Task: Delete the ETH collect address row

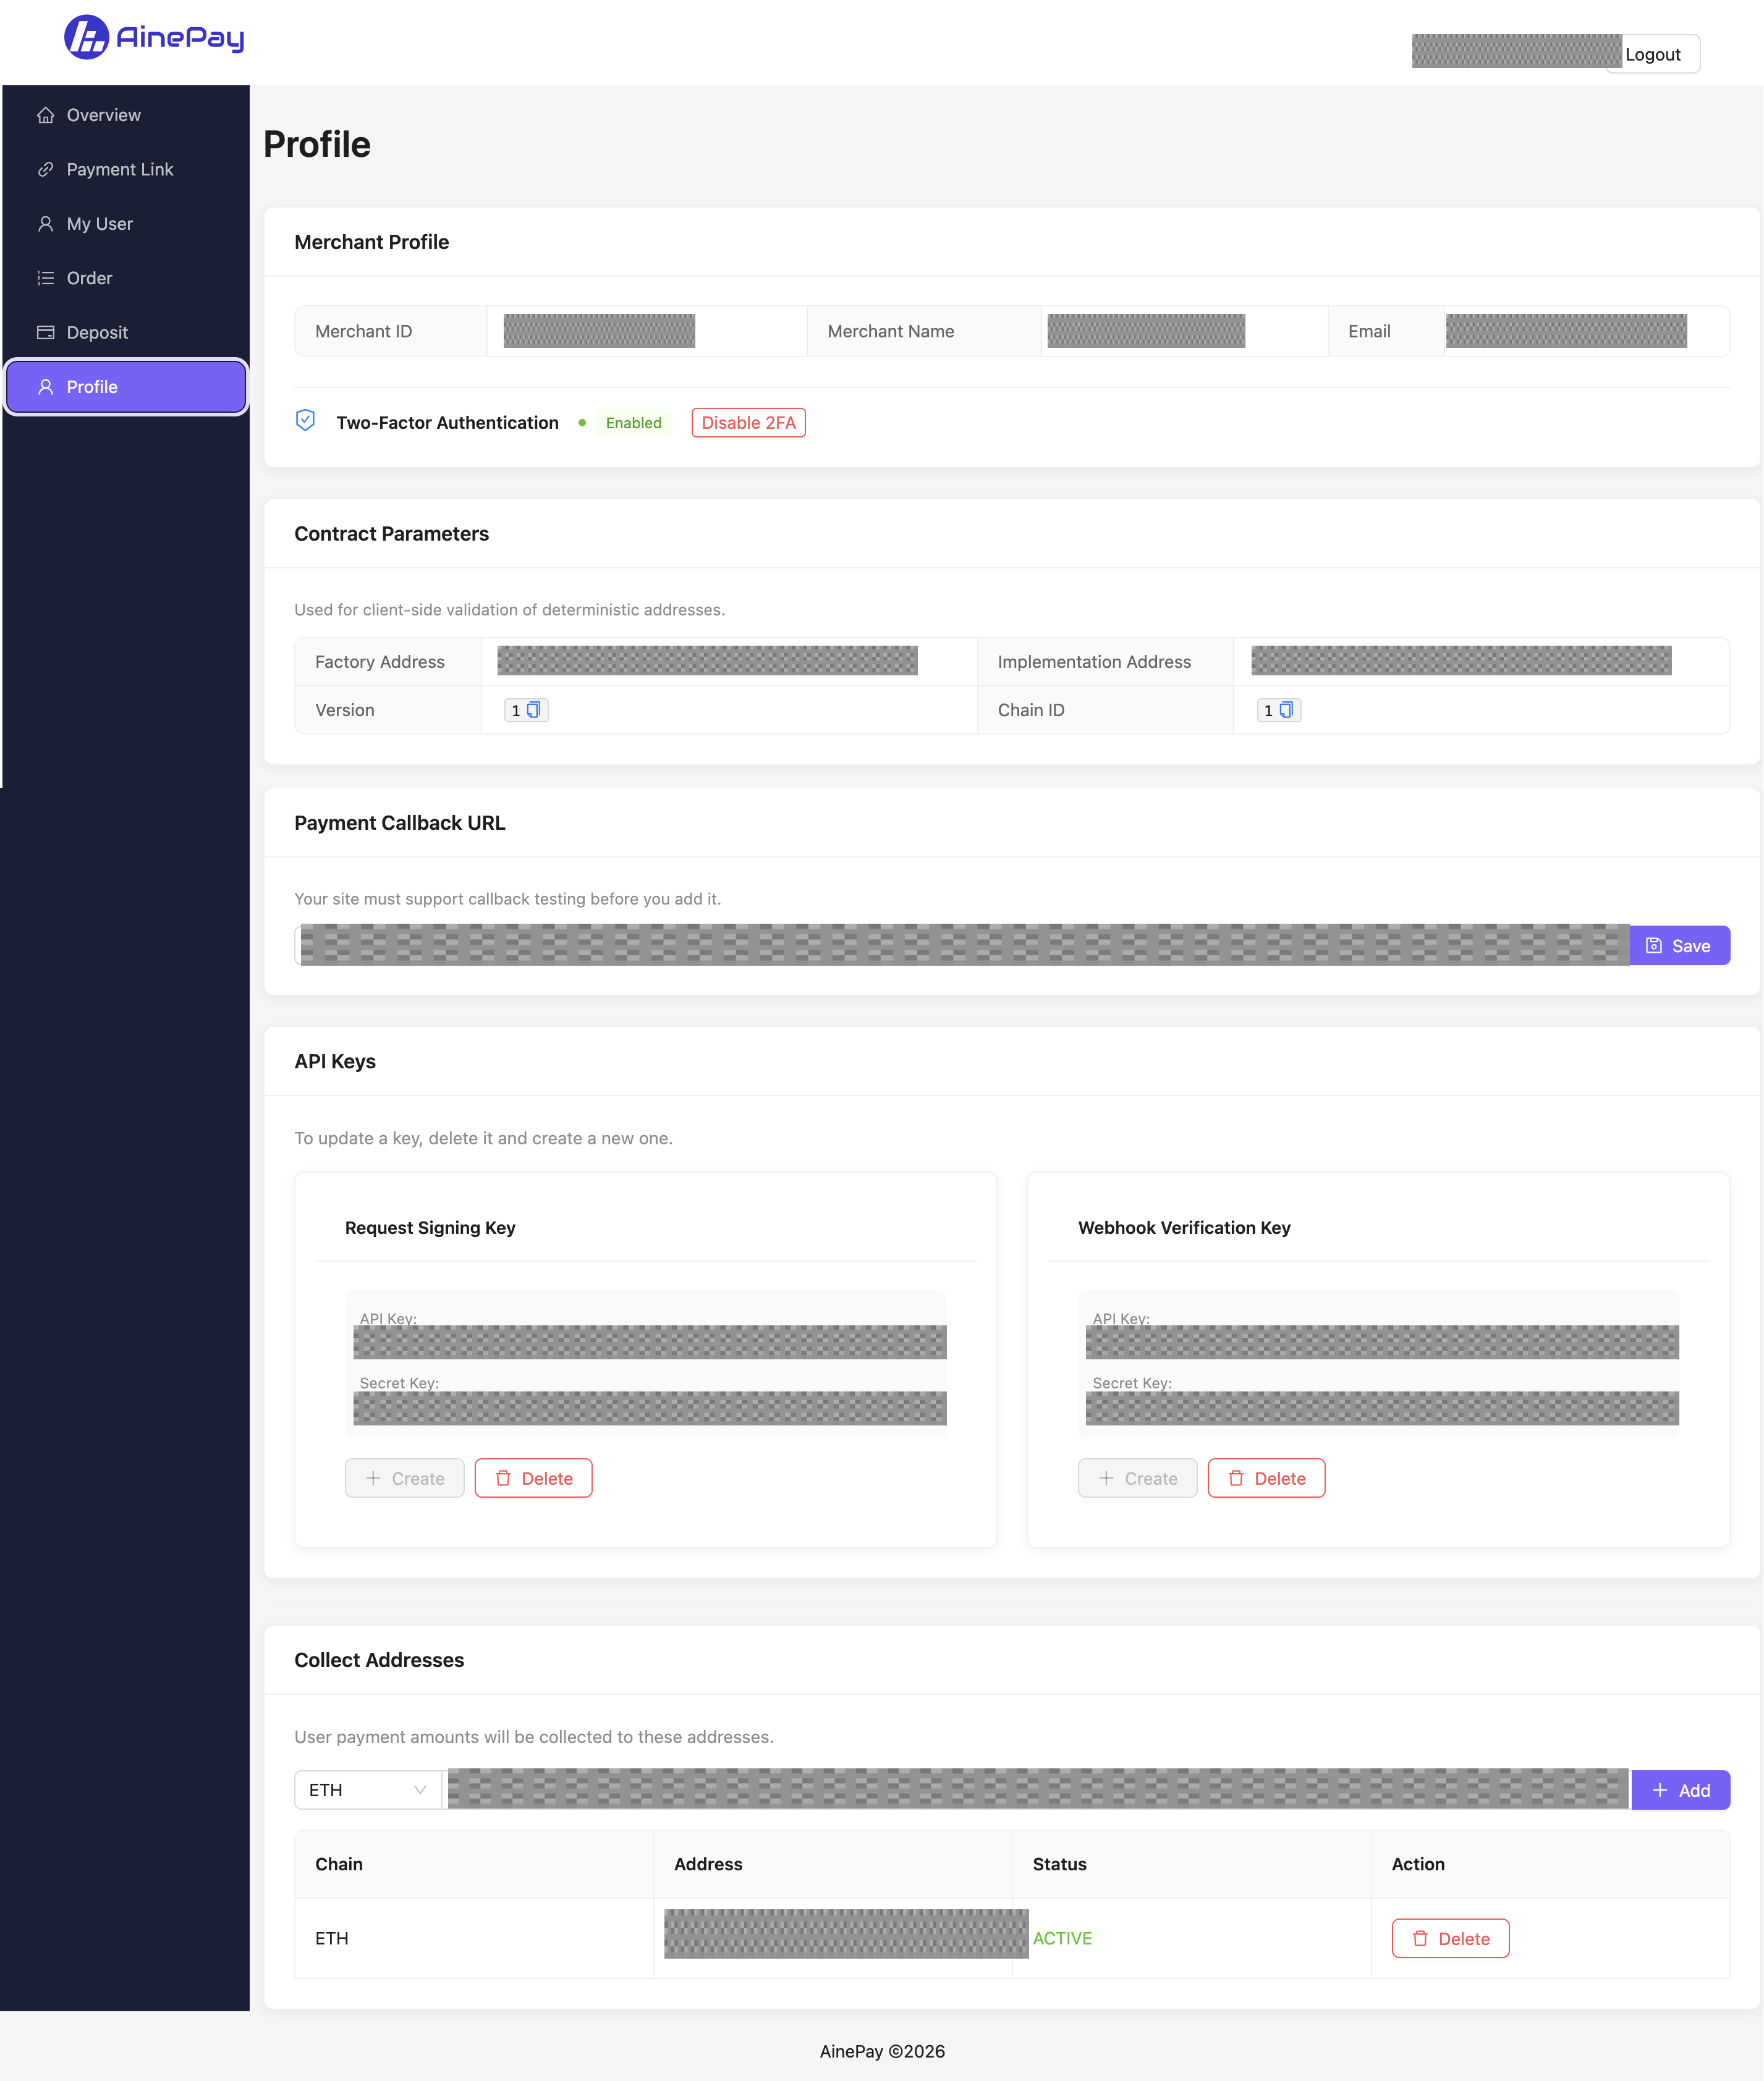Action: click(1450, 1938)
